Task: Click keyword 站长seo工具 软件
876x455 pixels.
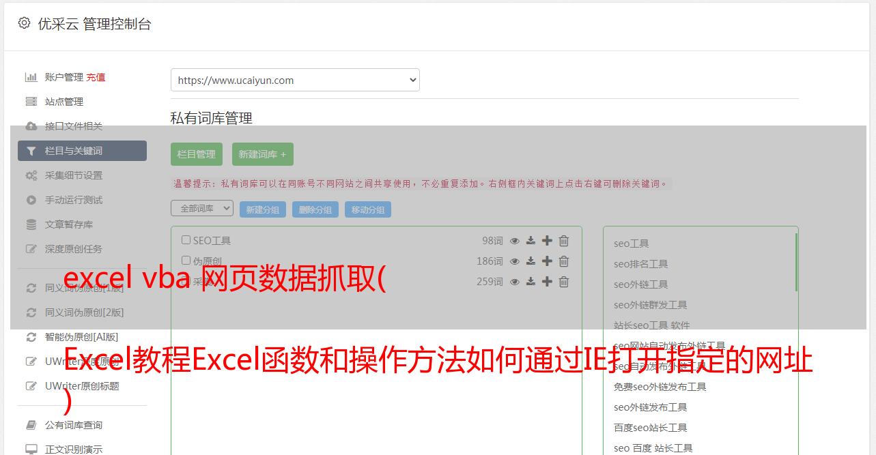Action: pos(652,325)
